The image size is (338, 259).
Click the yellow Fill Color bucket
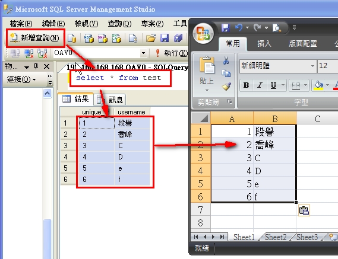(318, 85)
